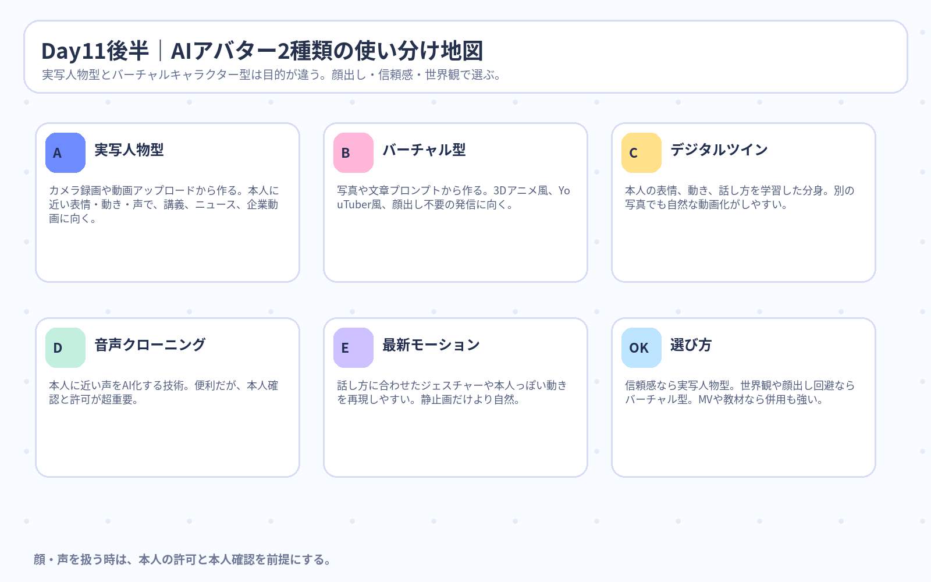Click the yellow C badge icon
This screenshot has width=931, height=582.
click(641, 152)
